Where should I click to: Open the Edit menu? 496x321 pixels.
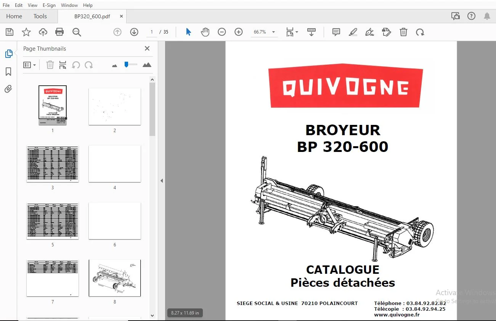pos(19,5)
